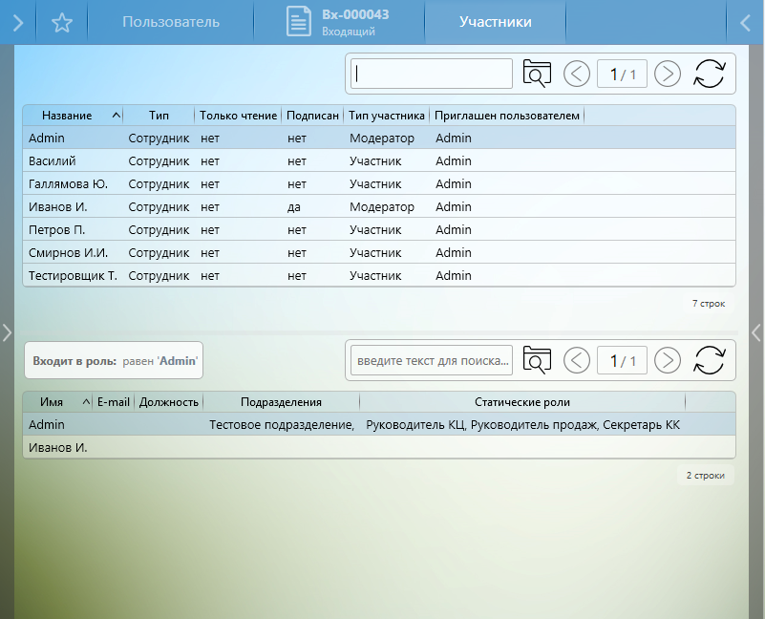Go to next page in upper table
Screen dimensions: 765x619
pos(668,74)
